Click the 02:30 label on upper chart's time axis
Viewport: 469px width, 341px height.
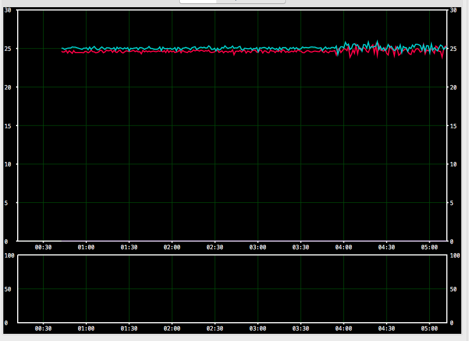click(215, 248)
